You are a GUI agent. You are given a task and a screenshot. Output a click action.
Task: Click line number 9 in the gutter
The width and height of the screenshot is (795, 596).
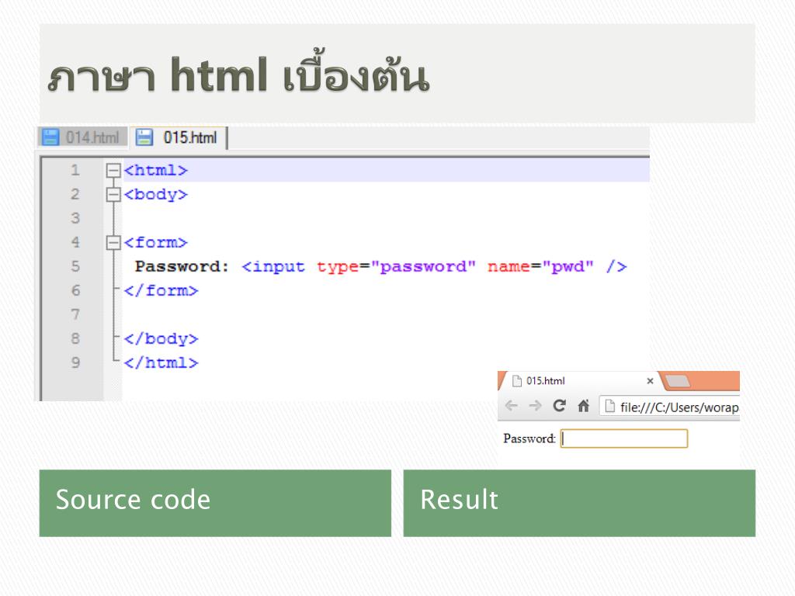75,363
